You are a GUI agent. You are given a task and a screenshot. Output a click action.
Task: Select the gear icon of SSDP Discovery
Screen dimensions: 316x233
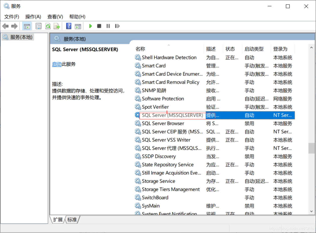coord(138,156)
